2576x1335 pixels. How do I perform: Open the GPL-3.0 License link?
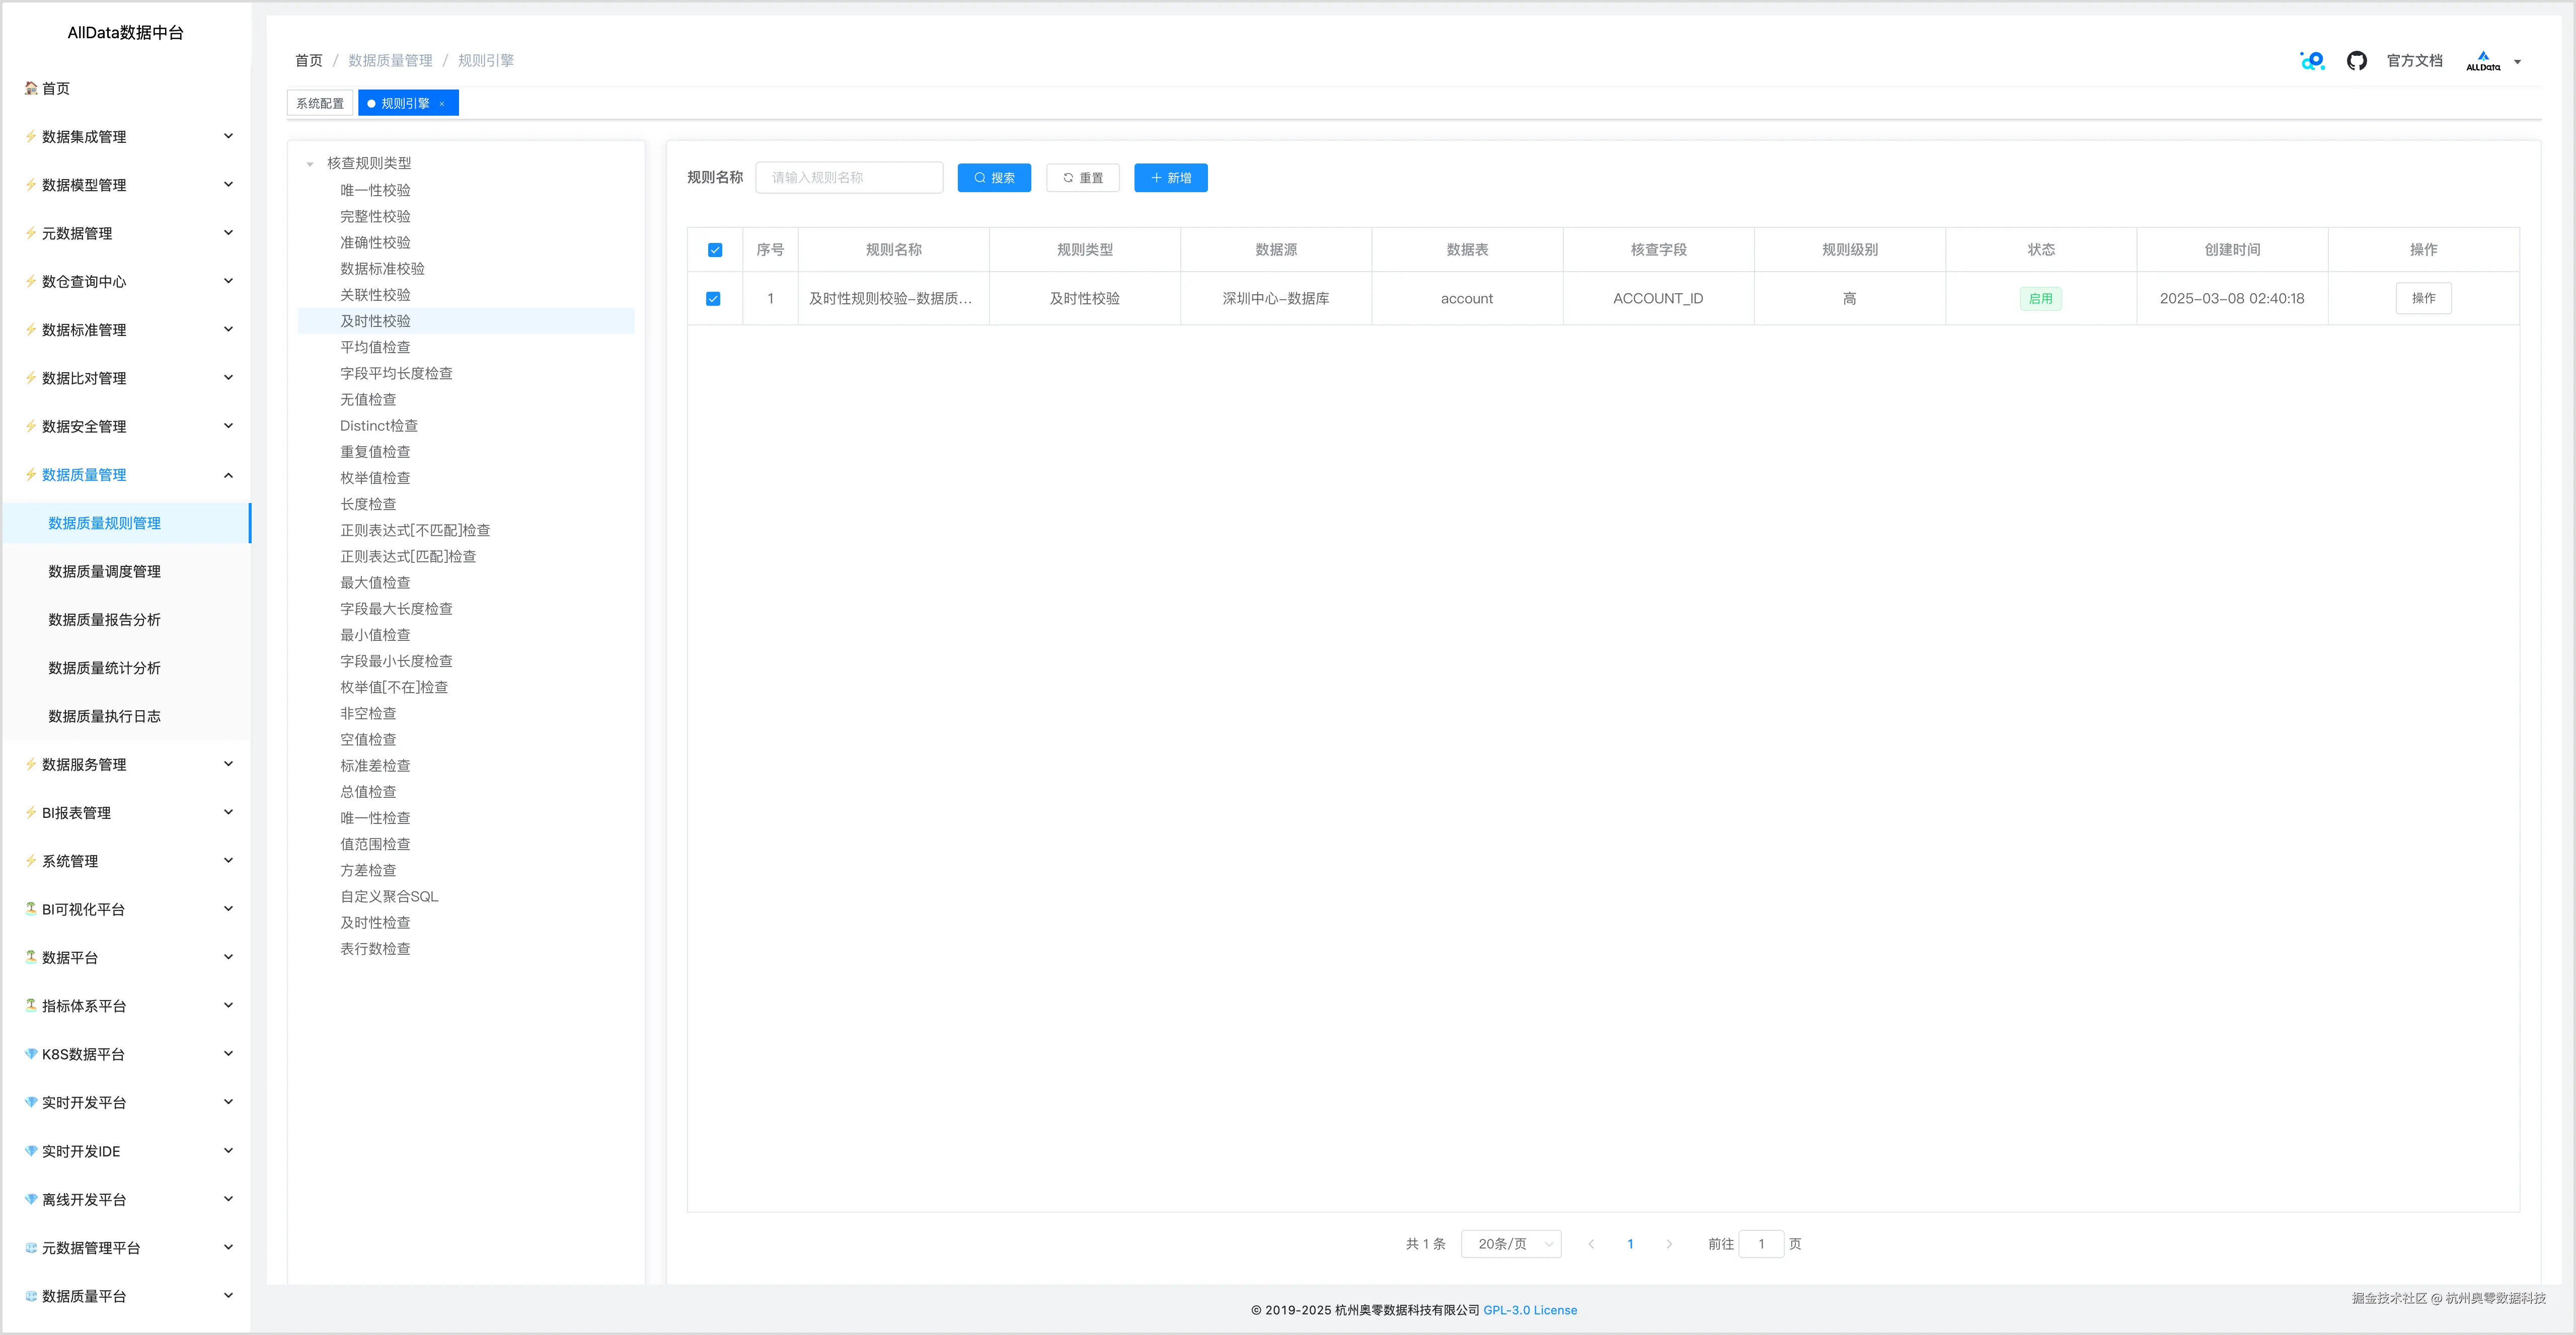tap(1530, 1310)
